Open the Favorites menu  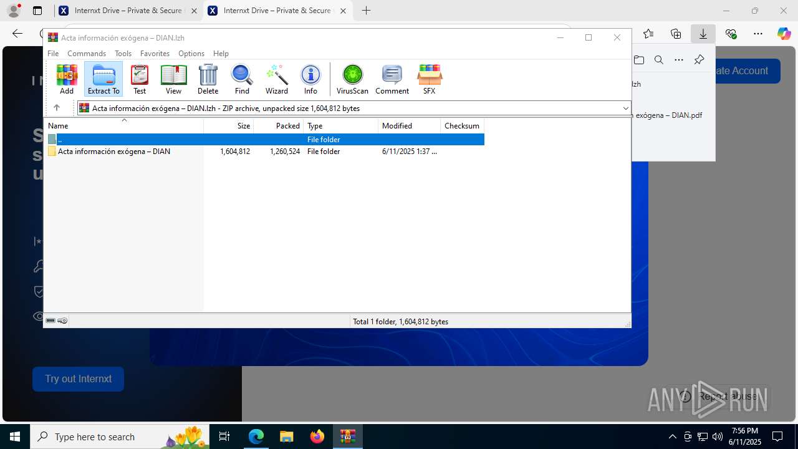(155, 54)
